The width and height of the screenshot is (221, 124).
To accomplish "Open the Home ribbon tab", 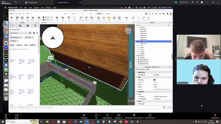I will coord(65,14).
